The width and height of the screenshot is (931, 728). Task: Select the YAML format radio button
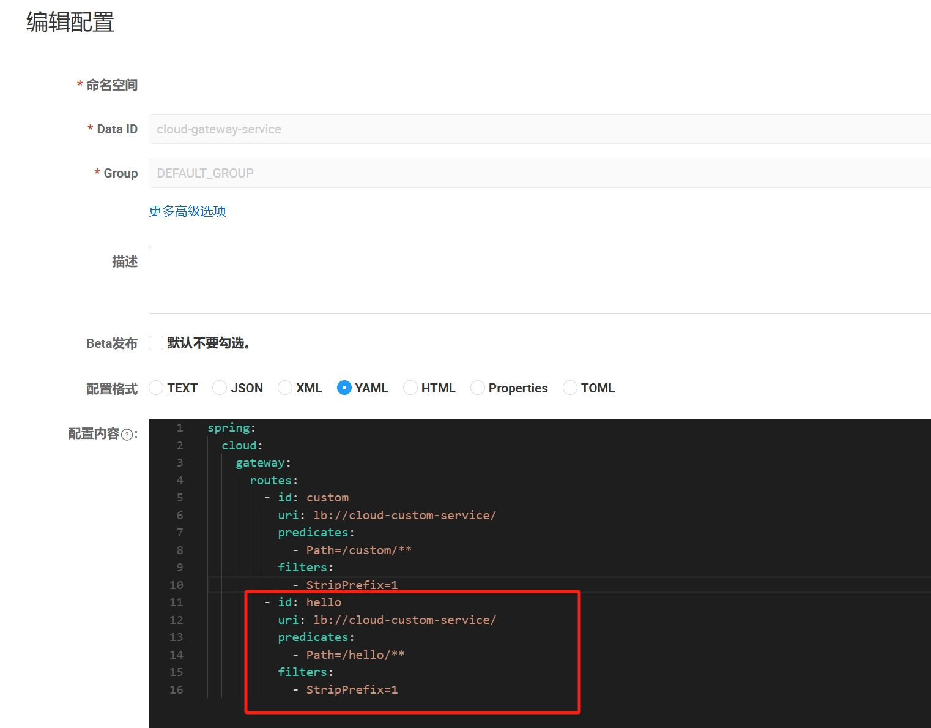click(344, 388)
